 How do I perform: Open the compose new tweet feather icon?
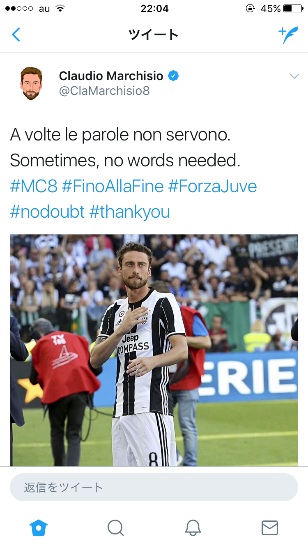pos(288,35)
